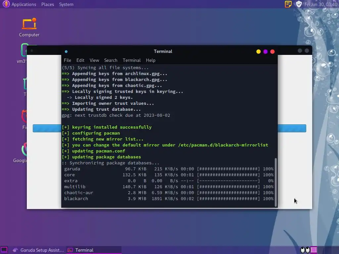Click the pink workspace switcher icon
Screen dimensions: 339x254
point(314,250)
